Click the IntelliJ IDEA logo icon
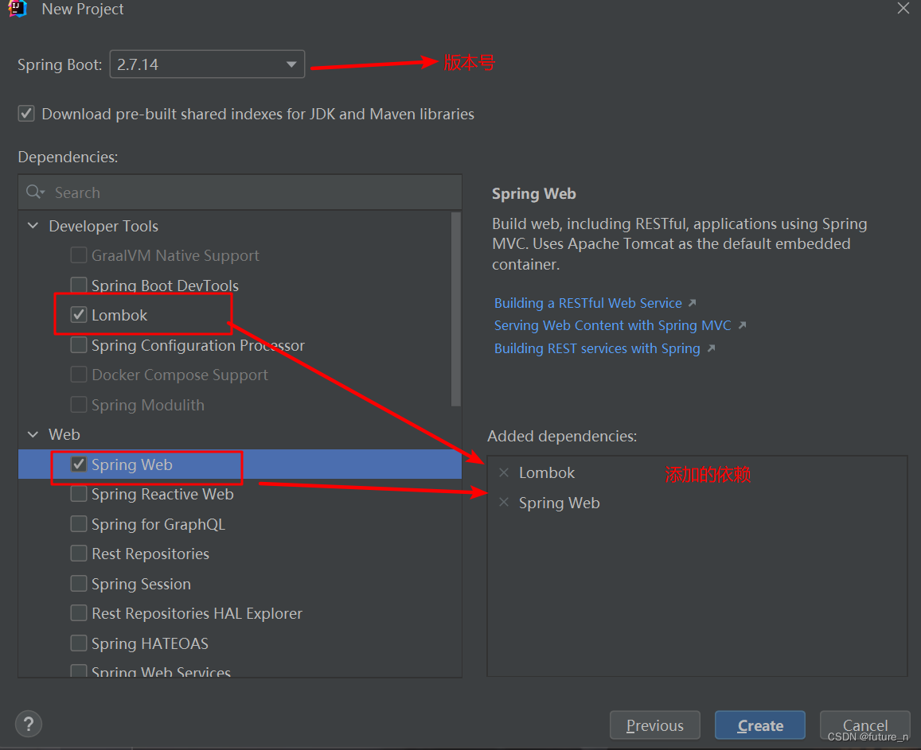This screenshot has height=750, width=921. point(18,9)
